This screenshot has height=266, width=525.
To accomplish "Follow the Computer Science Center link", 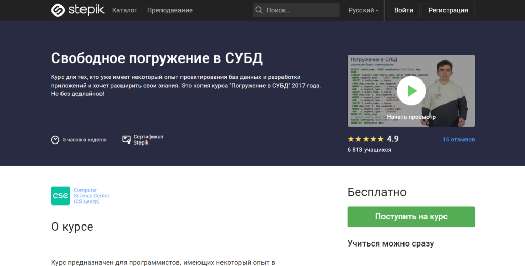I will 91,196.
